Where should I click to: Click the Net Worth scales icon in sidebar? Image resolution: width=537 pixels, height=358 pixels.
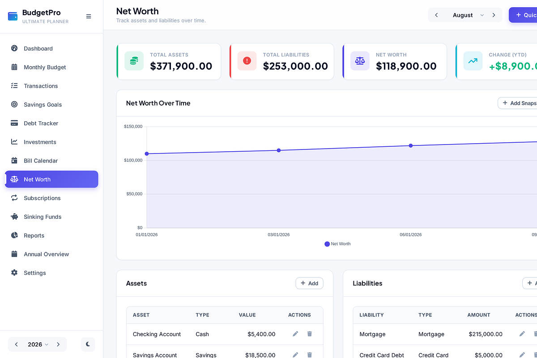click(14, 179)
